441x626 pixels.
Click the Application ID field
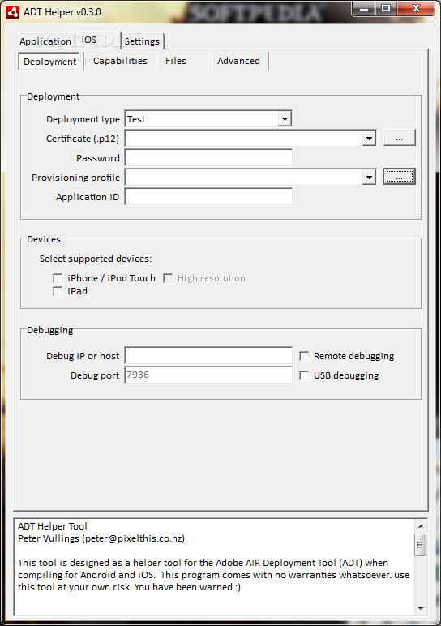point(208,196)
